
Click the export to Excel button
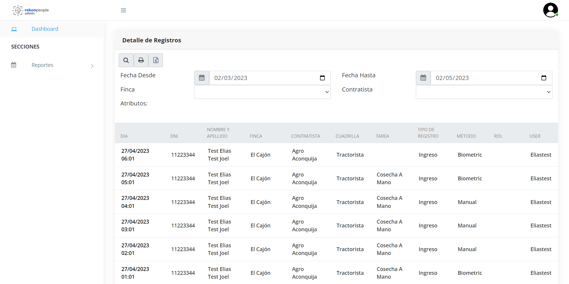click(156, 60)
